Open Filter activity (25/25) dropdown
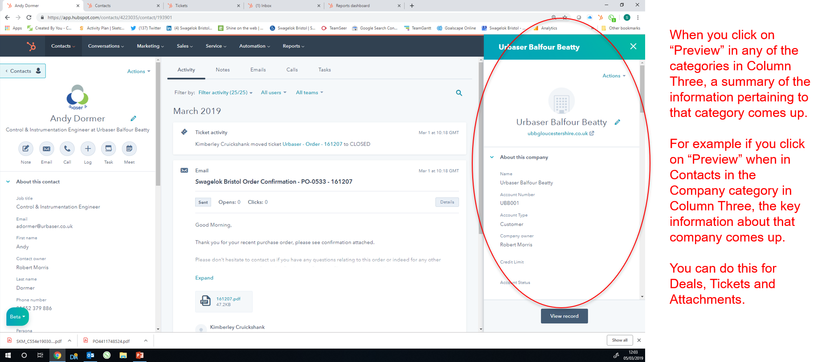The height and width of the screenshot is (362, 822). (225, 93)
